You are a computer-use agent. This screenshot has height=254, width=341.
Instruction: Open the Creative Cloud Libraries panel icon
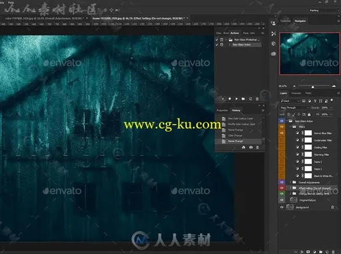[274, 54]
